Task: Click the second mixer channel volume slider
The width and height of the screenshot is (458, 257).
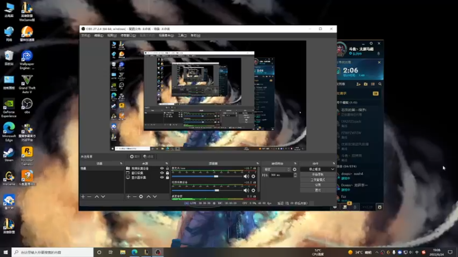Action: 207,190
